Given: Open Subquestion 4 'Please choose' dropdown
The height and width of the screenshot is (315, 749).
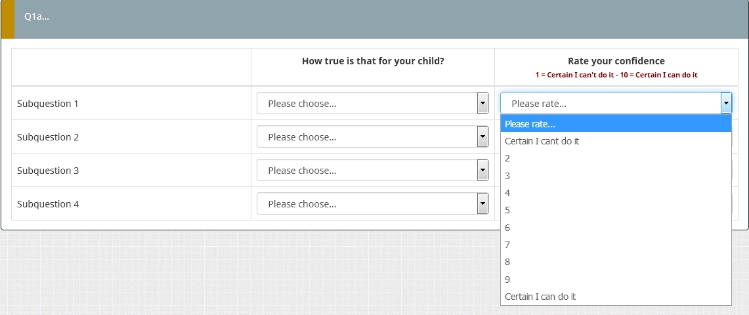Looking at the screenshot, I should pos(368,203).
